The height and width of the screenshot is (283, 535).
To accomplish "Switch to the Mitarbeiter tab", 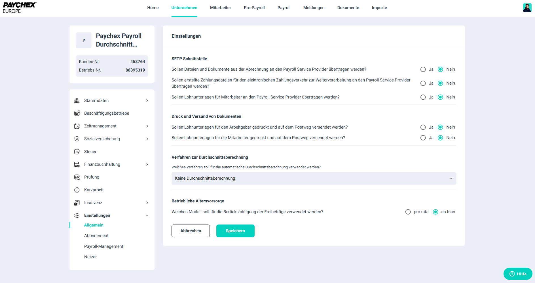I will tap(220, 8).
